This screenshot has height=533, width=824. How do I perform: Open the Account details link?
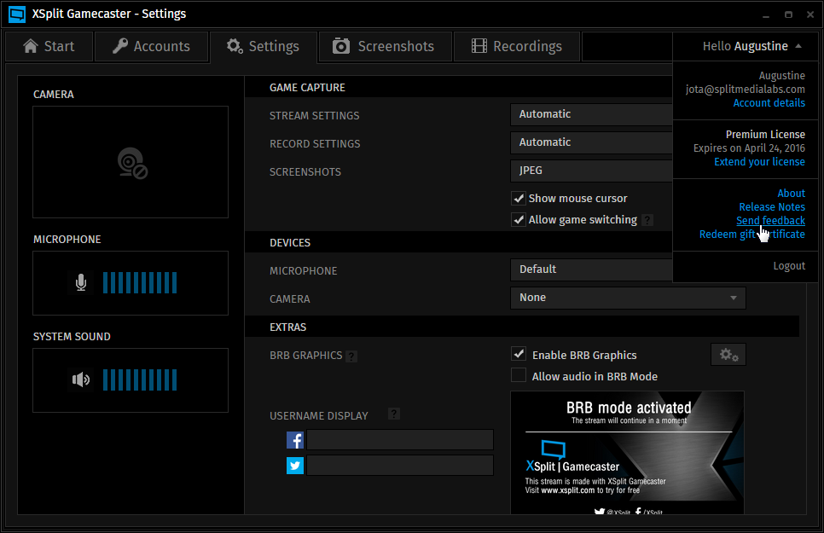point(769,103)
